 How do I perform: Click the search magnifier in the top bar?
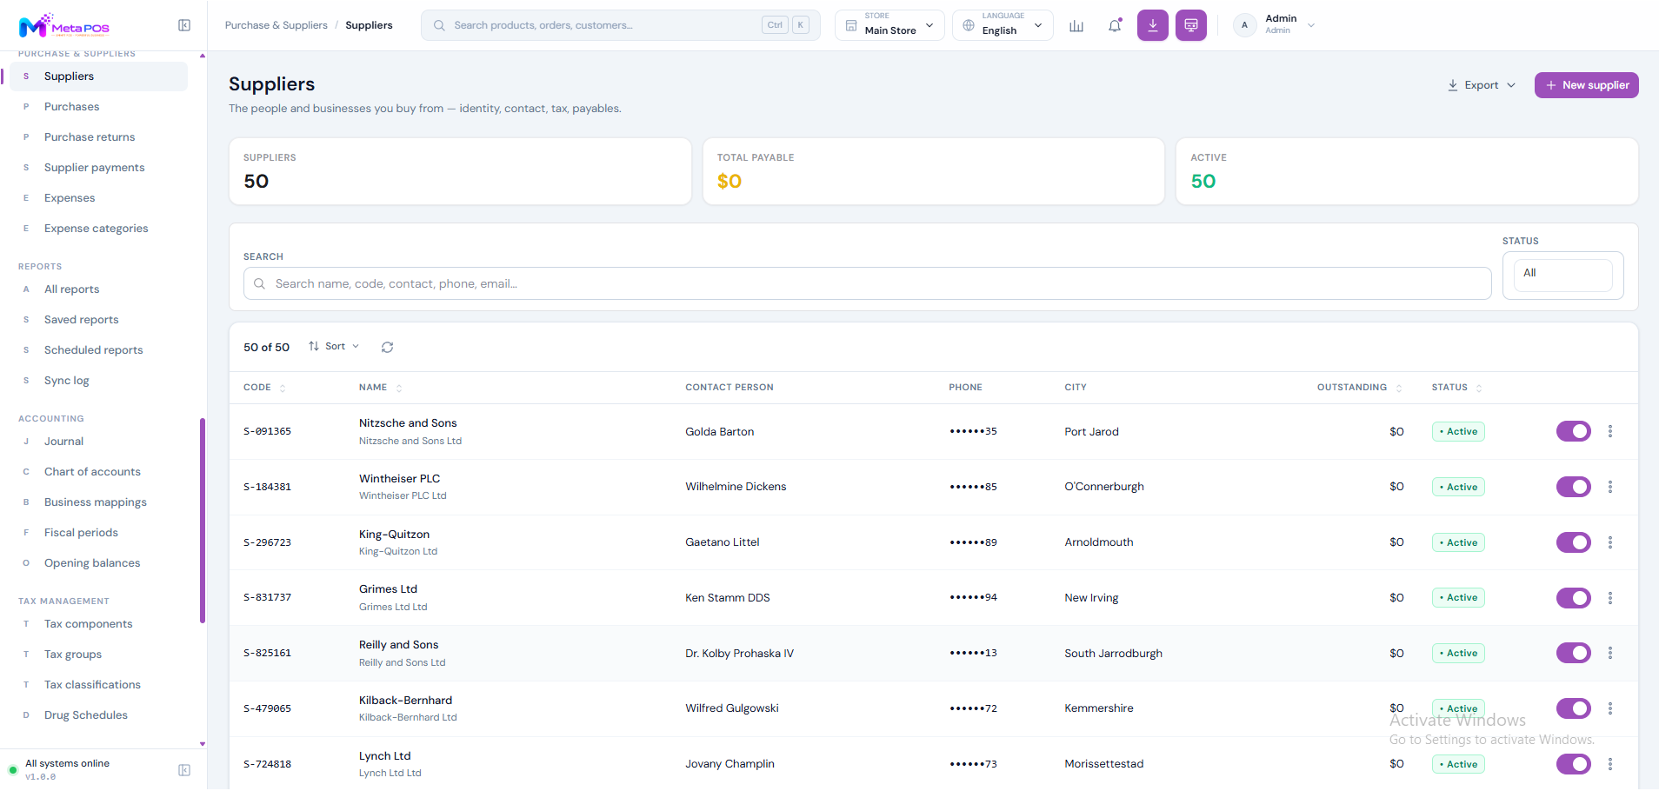[439, 25]
